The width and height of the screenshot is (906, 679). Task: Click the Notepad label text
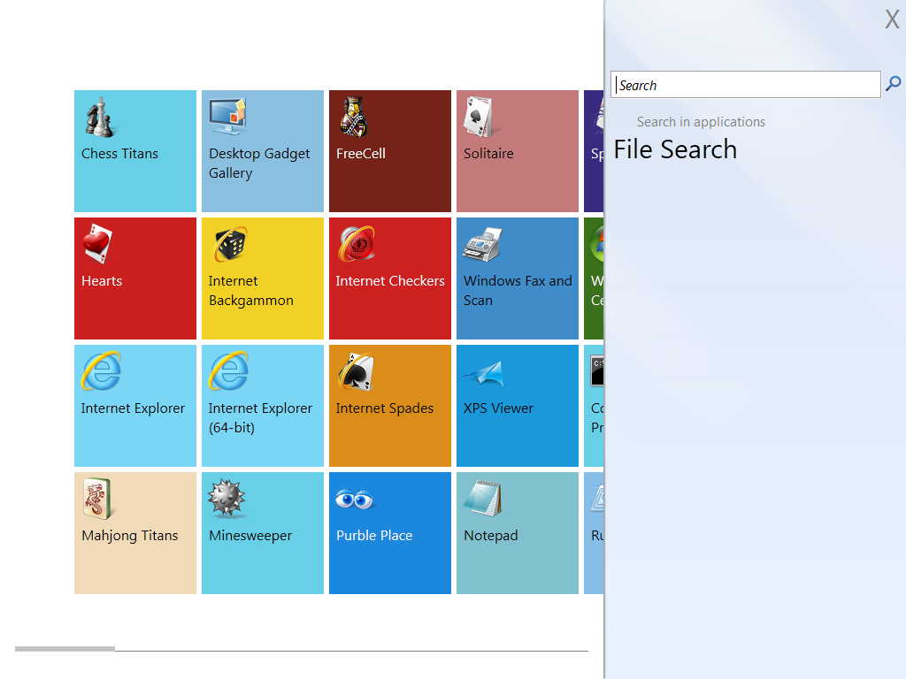[490, 536]
